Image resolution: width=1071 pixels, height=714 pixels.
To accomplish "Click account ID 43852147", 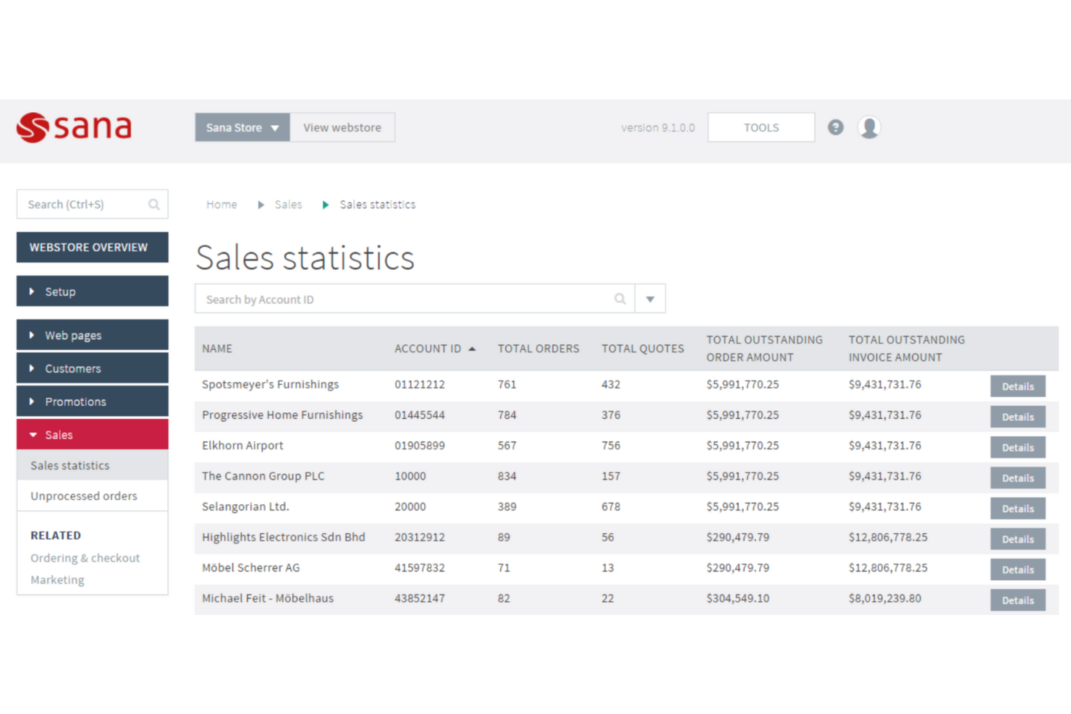I will click(420, 598).
